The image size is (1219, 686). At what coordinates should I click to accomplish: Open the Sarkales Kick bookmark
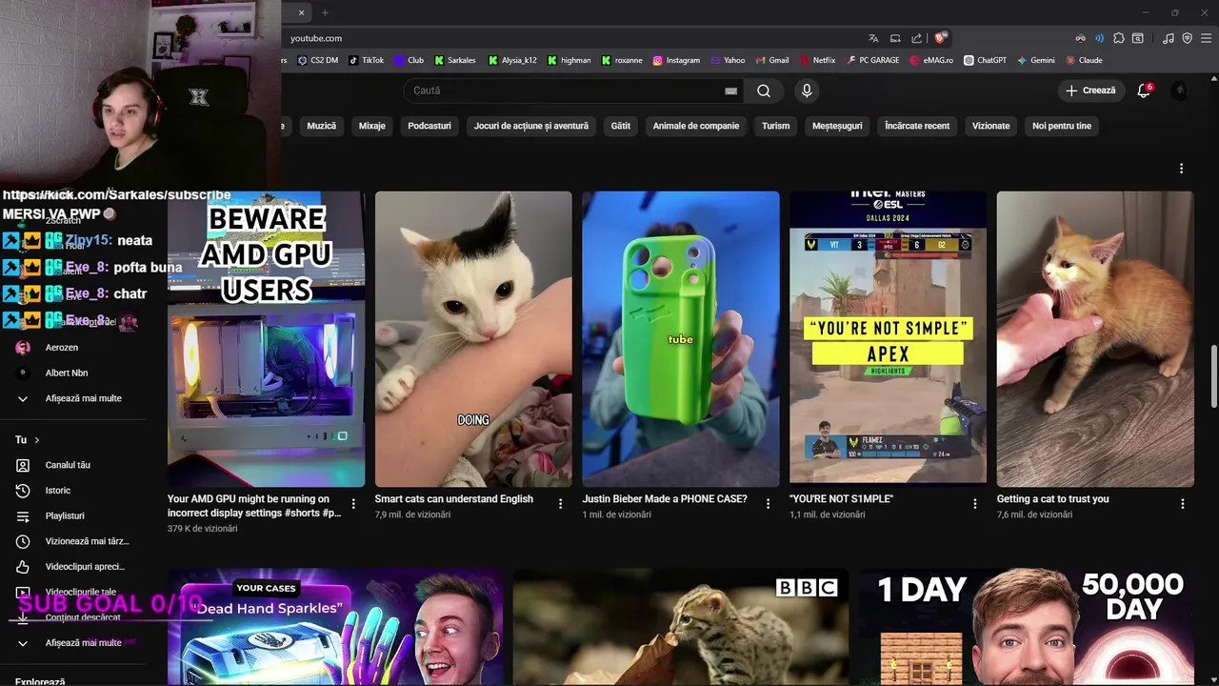pyautogui.click(x=455, y=60)
